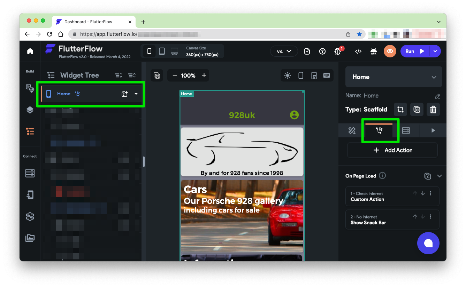Screen dimensions: 466x287
Task: Toggle light mode sun icon on canvas
Action: [x=287, y=75]
